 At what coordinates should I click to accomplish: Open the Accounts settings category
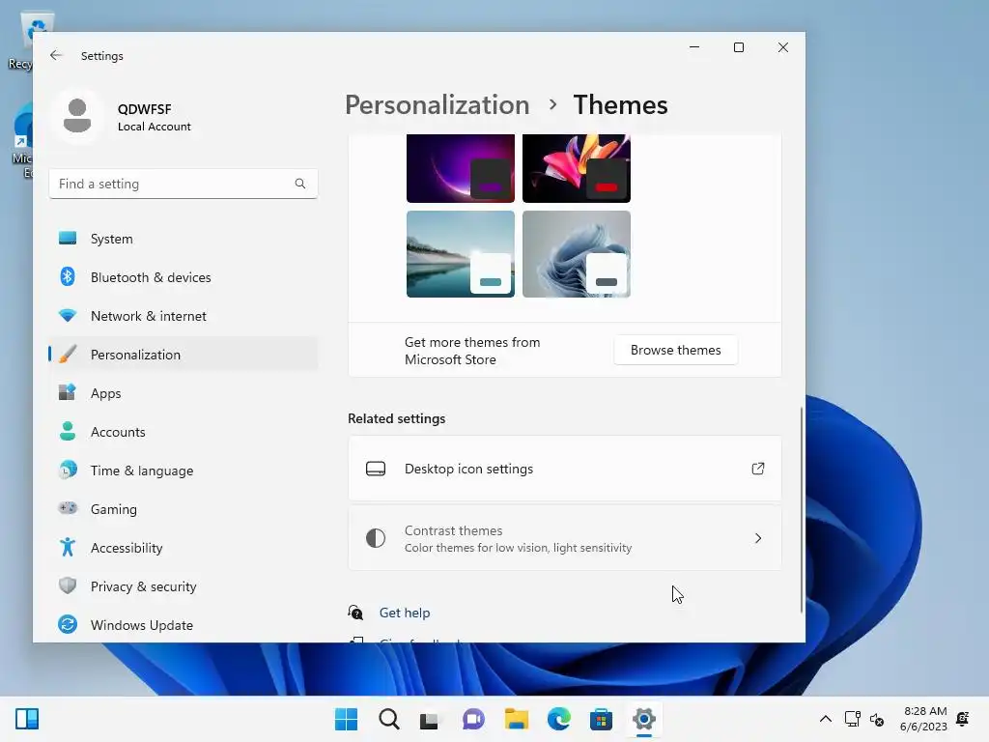pos(184,432)
